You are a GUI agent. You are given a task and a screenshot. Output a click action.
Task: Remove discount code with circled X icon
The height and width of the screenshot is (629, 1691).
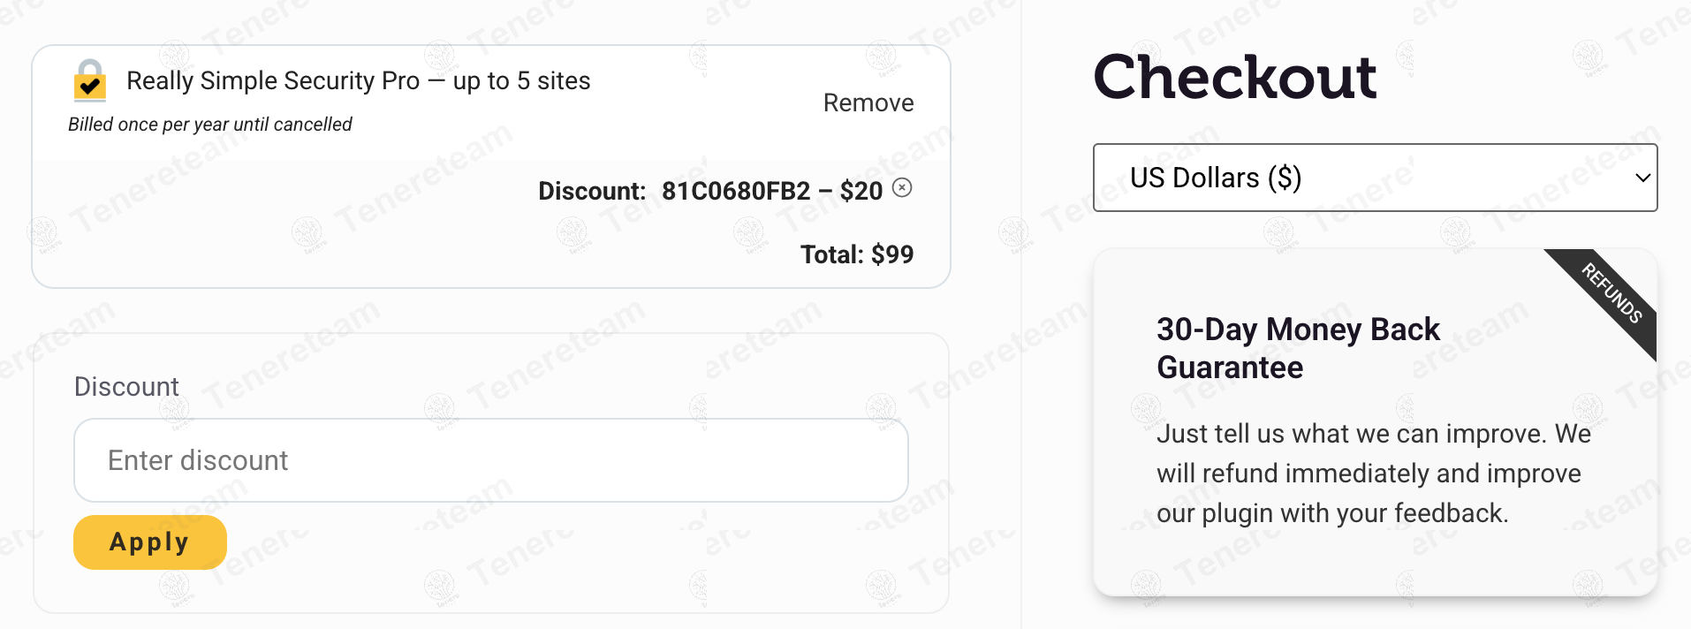(902, 187)
